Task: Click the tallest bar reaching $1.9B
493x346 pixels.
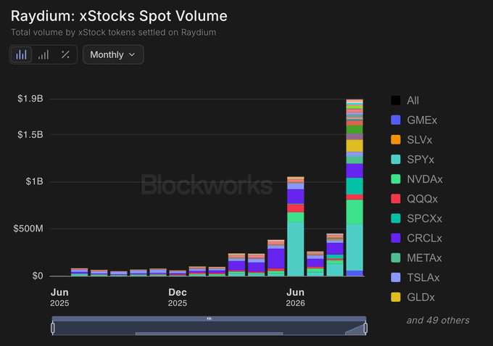Action: (x=355, y=188)
